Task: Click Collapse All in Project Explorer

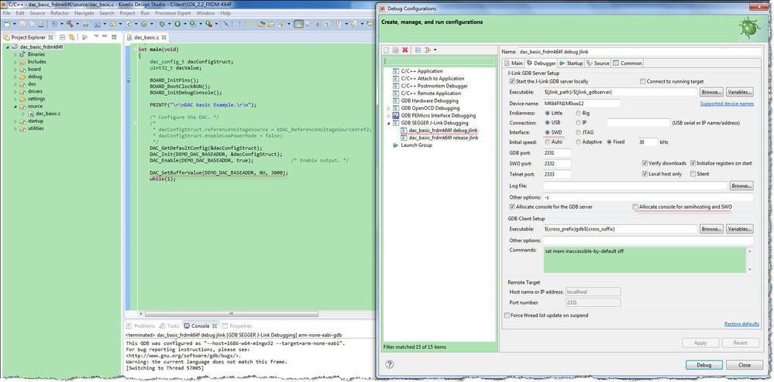Action: pos(62,37)
